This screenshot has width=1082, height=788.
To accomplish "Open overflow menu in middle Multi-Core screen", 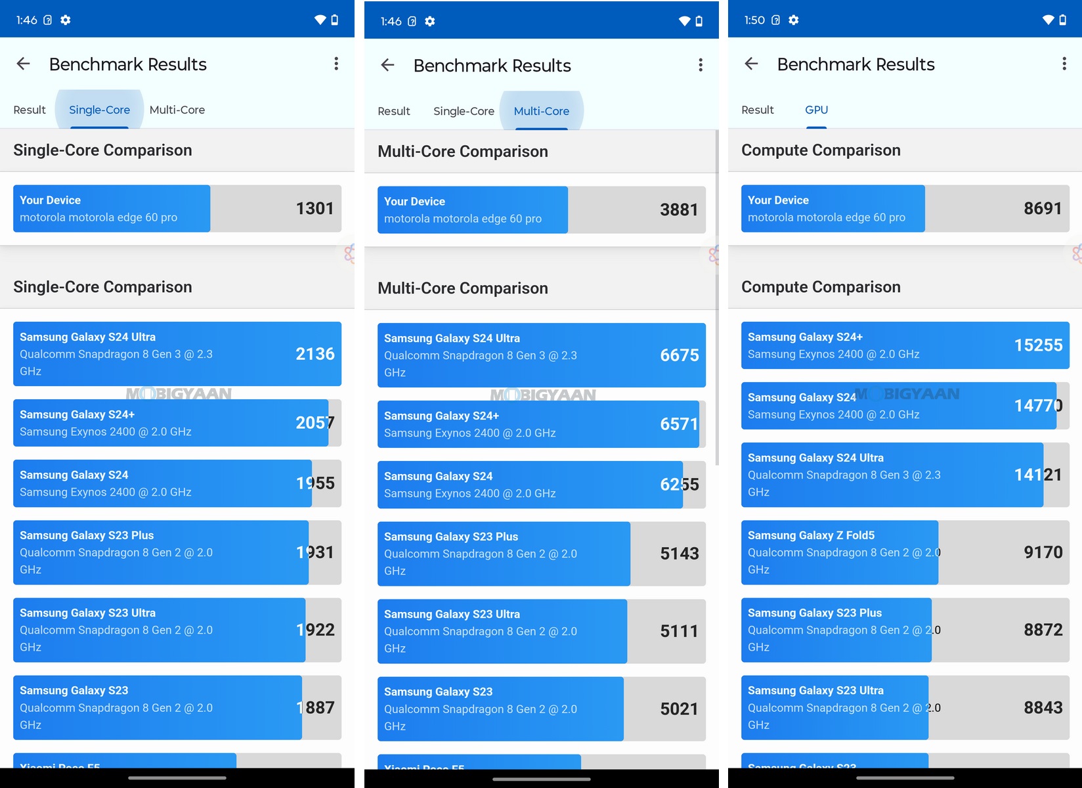I will [701, 65].
